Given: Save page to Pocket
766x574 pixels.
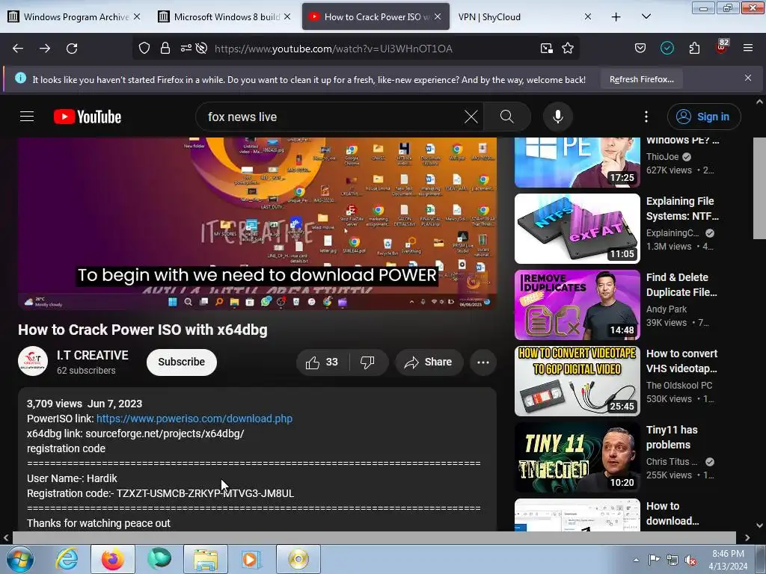Looking at the screenshot, I should point(640,49).
